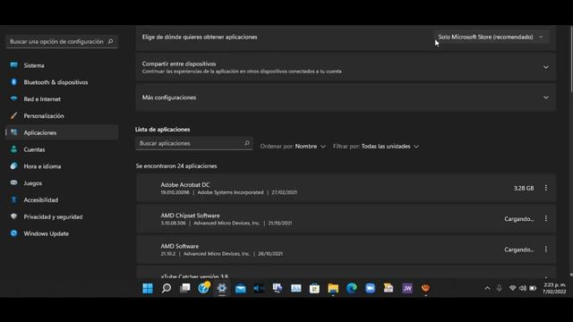Select the AMD Software entry name
This screenshot has width=573, height=322.
point(180,246)
